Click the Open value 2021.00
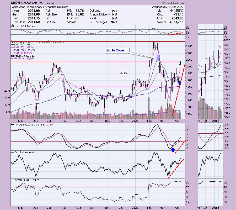The width and height of the screenshot is (236, 210). (34, 11)
